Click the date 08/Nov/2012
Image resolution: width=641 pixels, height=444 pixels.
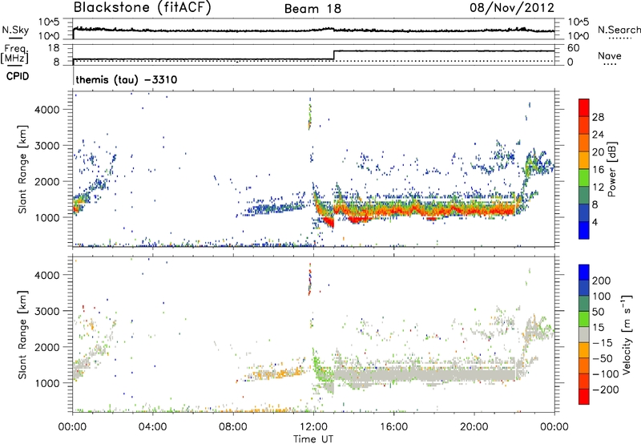(512, 8)
